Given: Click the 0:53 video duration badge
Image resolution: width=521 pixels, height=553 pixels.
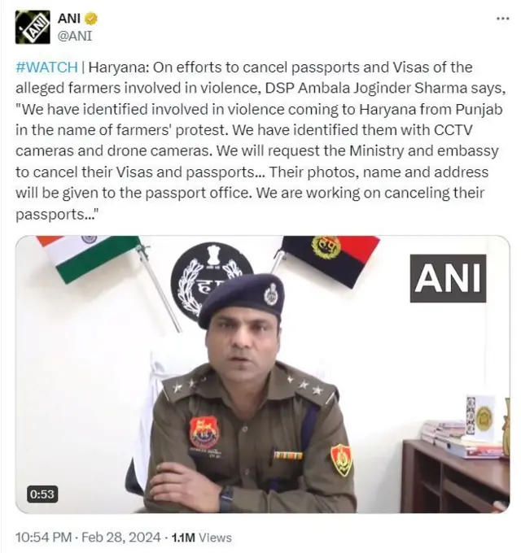Looking at the screenshot, I should click(x=42, y=494).
